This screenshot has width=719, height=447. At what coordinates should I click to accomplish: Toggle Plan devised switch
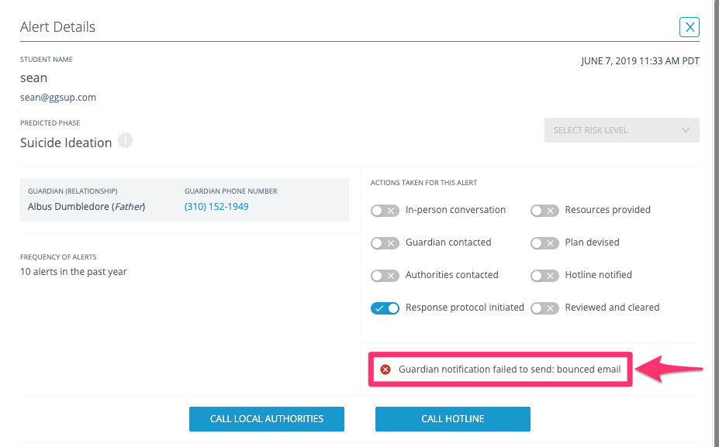click(x=544, y=243)
